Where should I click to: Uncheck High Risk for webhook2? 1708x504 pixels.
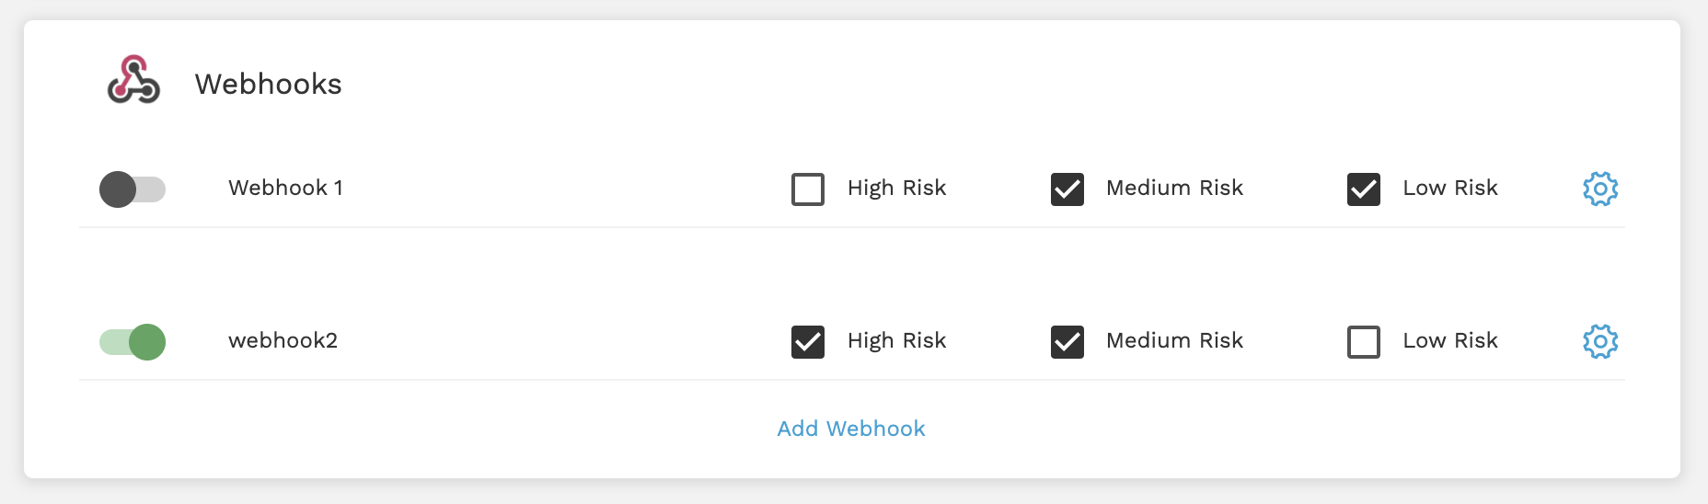tap(808, 342)
